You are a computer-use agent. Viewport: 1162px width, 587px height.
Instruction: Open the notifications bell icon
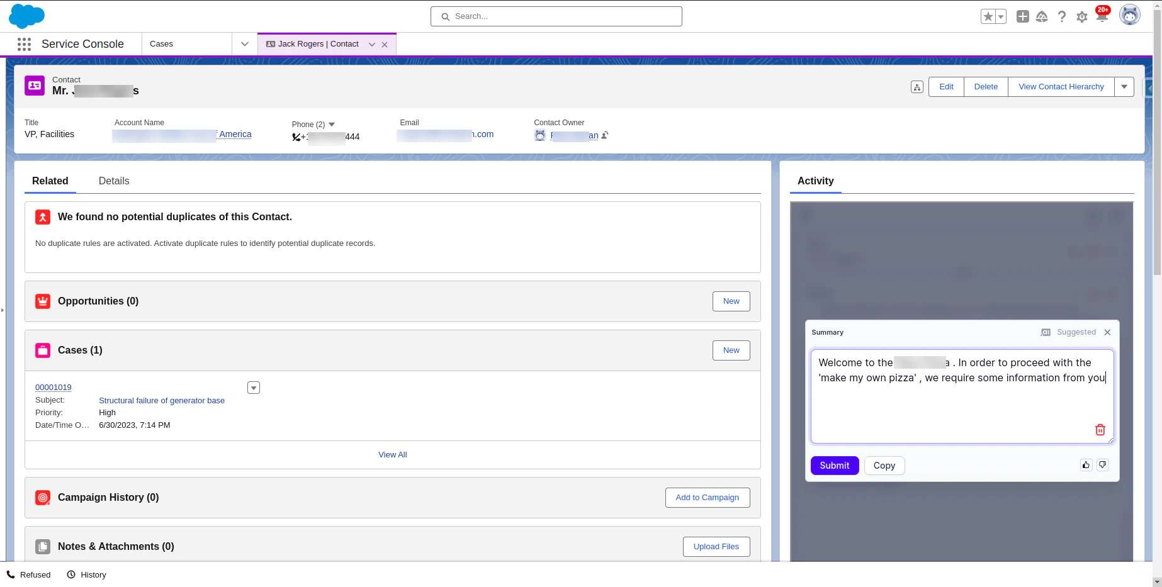(1102, 16)
